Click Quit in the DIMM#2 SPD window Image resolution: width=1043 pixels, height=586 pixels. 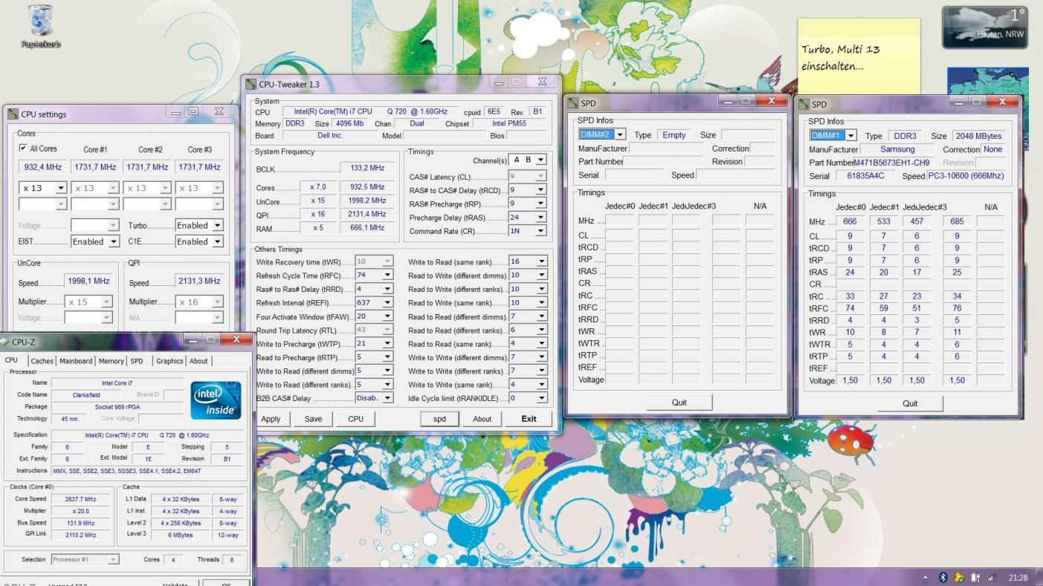point(679,403)
